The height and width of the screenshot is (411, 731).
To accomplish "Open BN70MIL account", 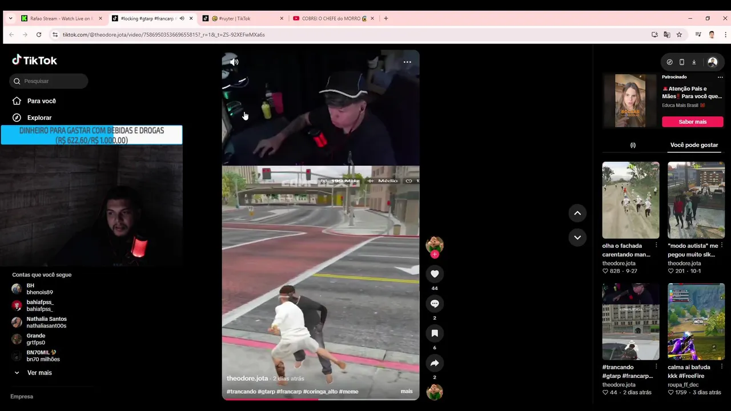I will point(36,356).
